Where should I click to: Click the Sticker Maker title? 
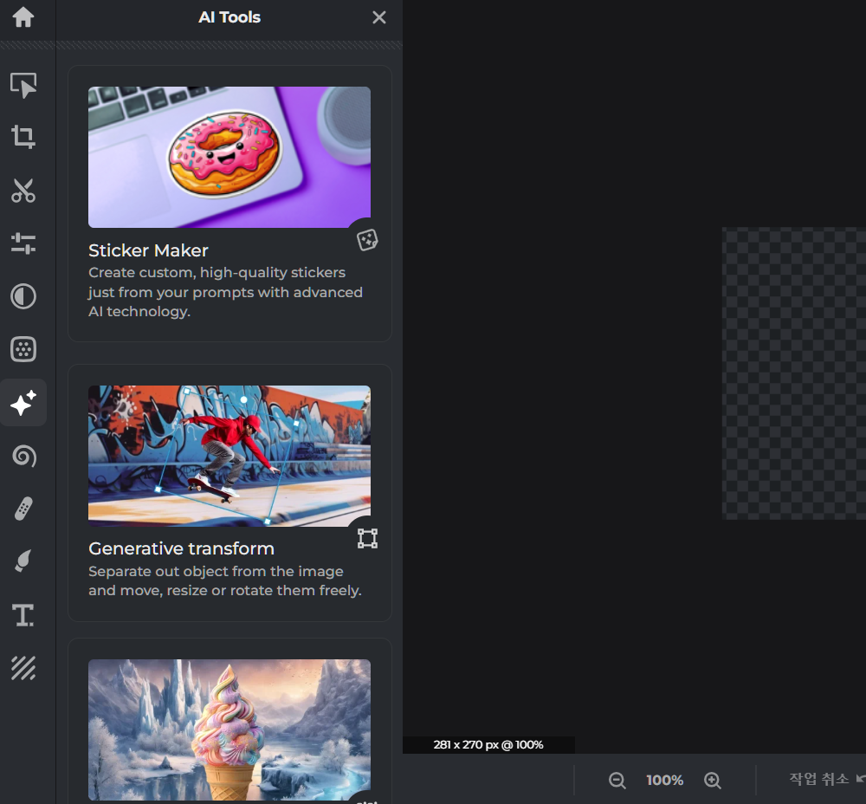[x=148, y=250]
